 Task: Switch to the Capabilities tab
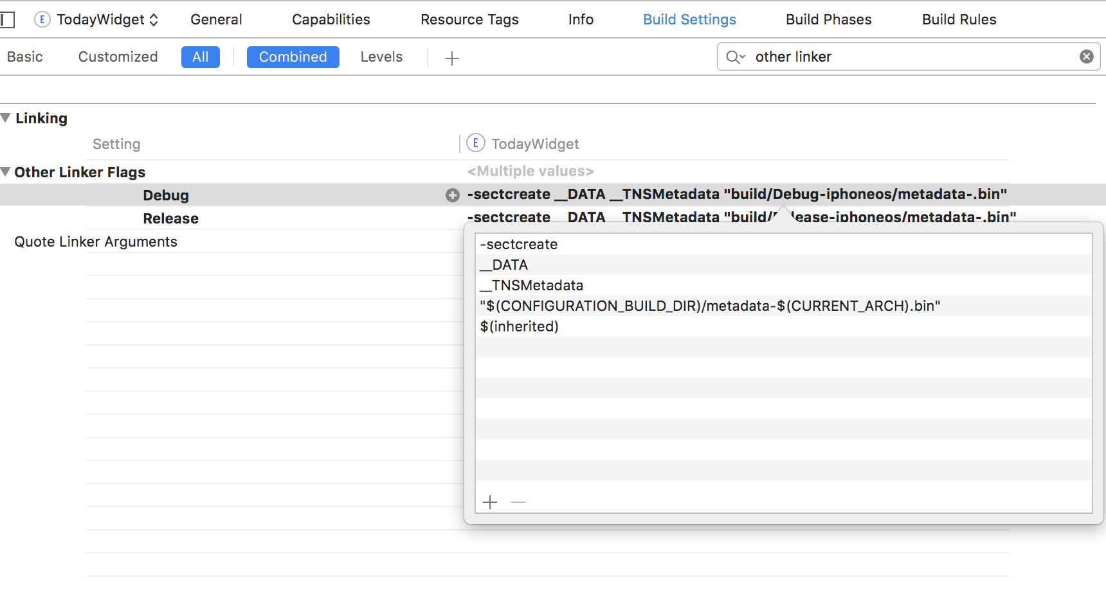331,20
